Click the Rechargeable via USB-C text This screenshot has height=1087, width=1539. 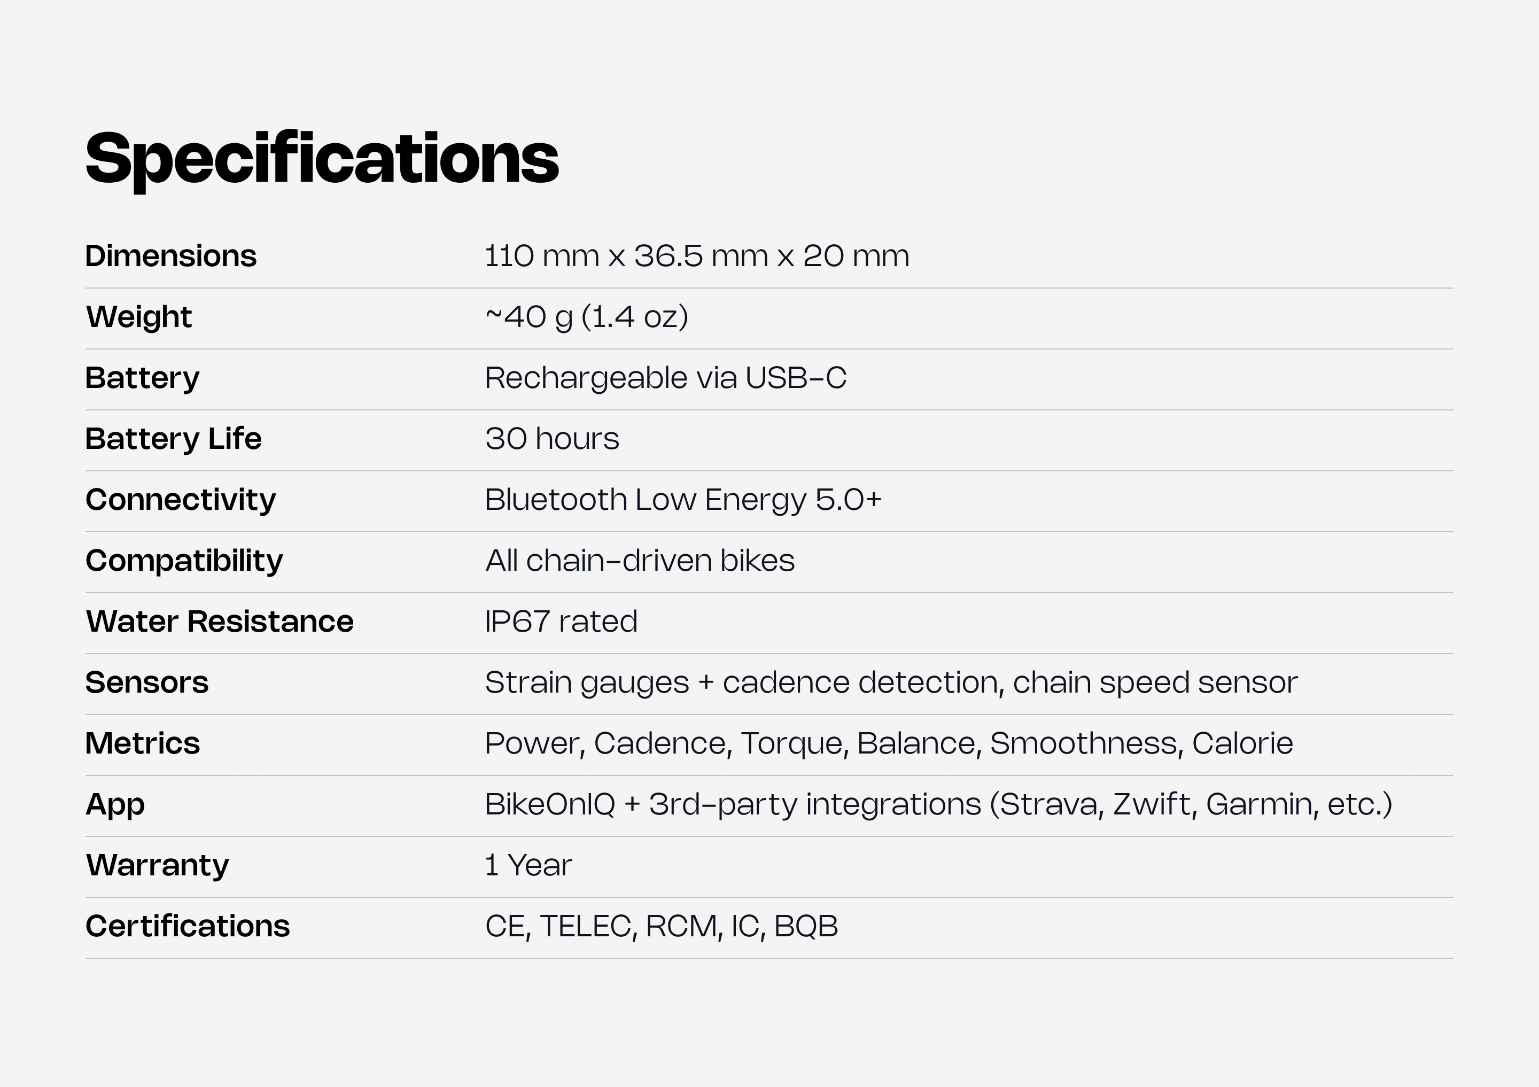pyautogui.click(x=665, y=378)
